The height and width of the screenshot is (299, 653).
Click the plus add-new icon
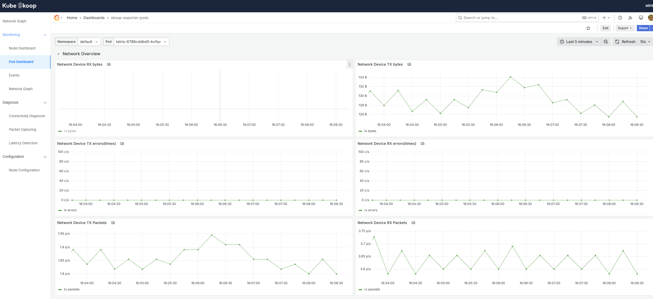(604, 18)
